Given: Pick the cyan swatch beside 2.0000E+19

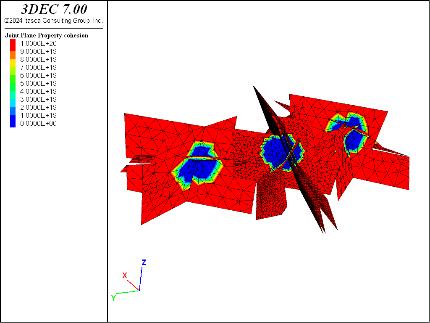Looking at the screenshot, I should pos(13,103).
